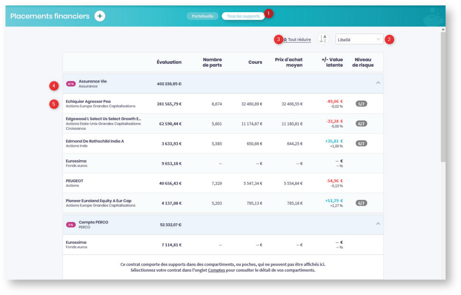
Task: Click the 6/7 risk badge for Edgewood
Action: pos(361,123)
